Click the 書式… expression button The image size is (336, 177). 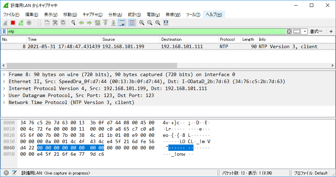316,31
